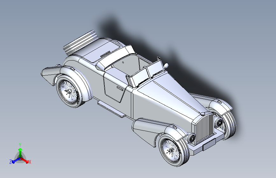Viewport: 276px width, 178px height.
Task: Select the spare tire on the car's rear
Action: pos(80,42)
